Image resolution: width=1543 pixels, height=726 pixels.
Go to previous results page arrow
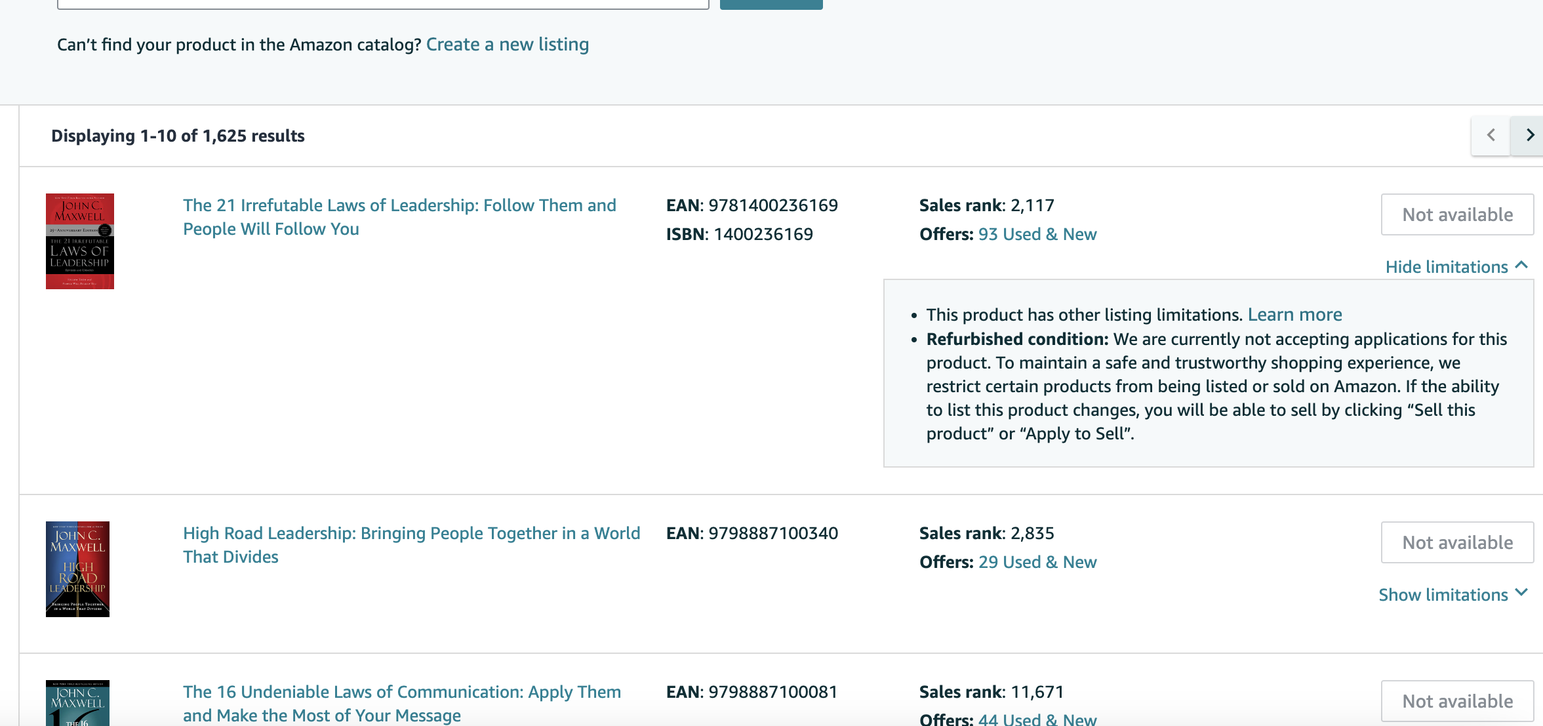point(1491,136)
